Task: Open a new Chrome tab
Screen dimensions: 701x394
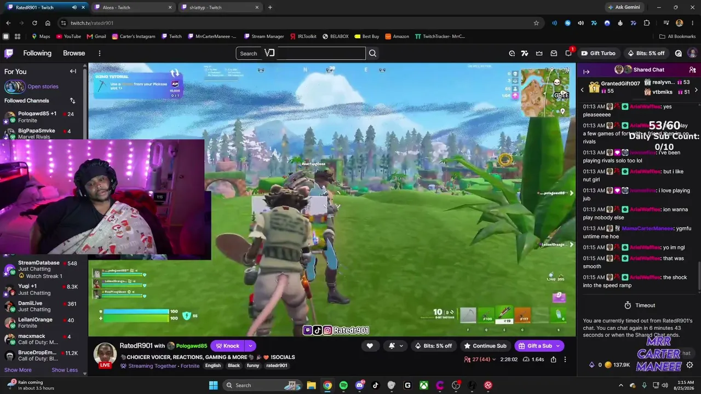Action: tap(270, 8)
